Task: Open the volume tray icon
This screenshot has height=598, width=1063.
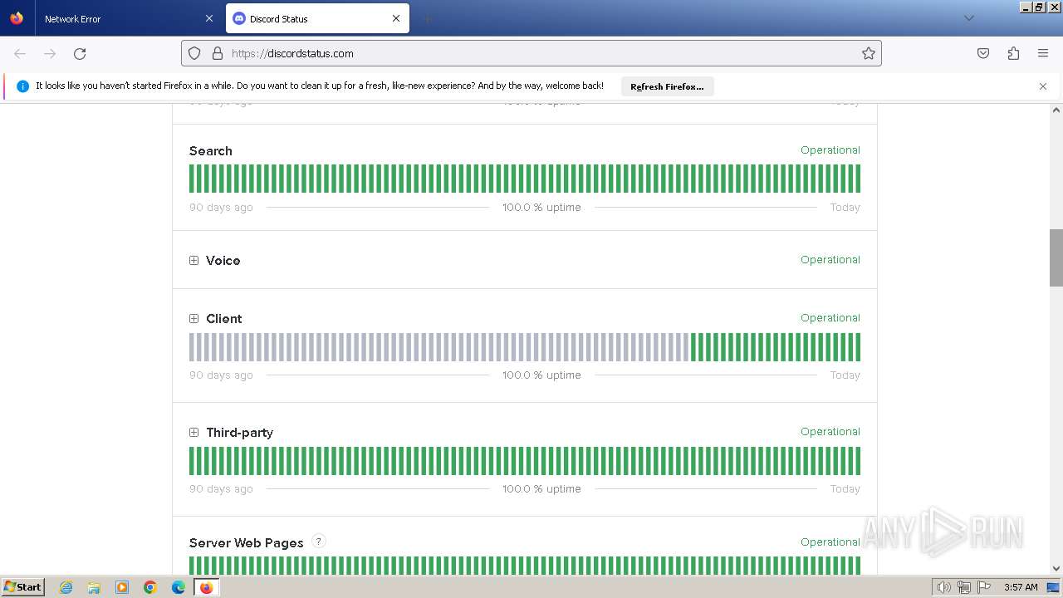Action: (x=943, y=587)
